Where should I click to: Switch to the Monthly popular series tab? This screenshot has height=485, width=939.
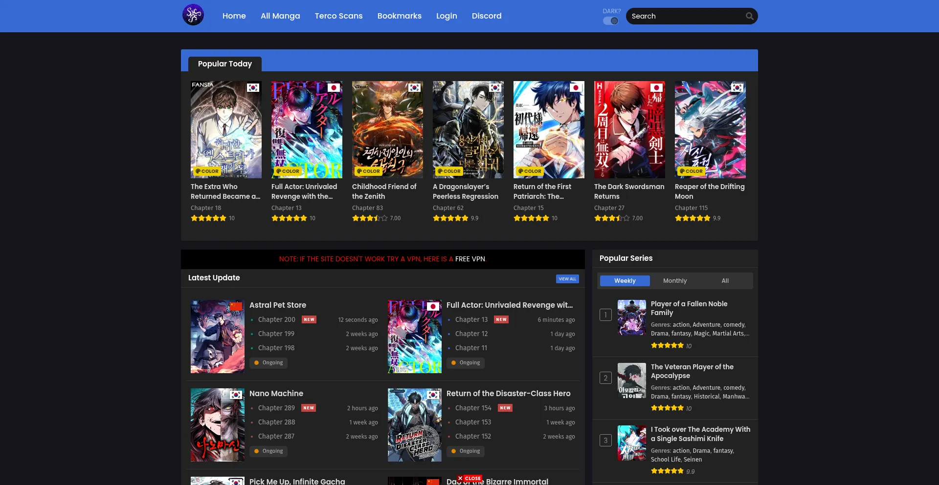[x=674, y=281]
